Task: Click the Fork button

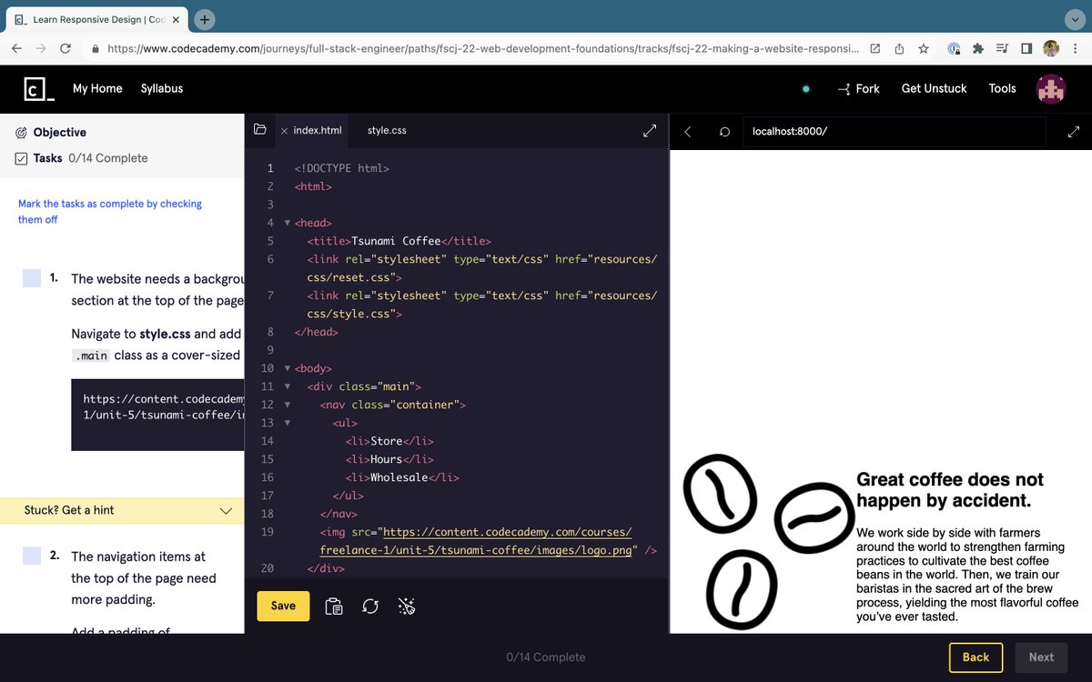Action: coord(858,88)
